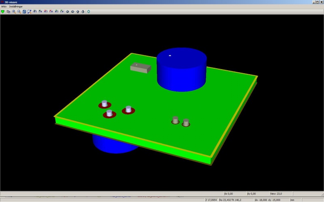Rotate Z right with last rotate icon
Screen dimensions: 324x202
[62, 11]
